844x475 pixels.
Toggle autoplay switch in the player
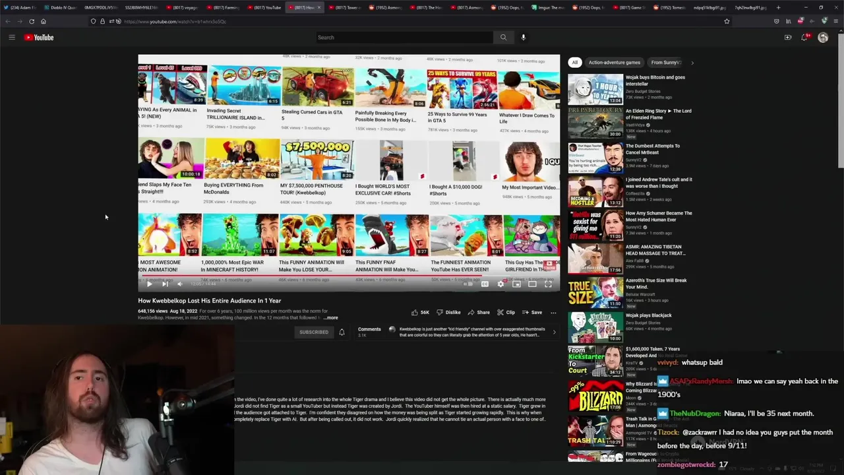click(x=467, y=284)
